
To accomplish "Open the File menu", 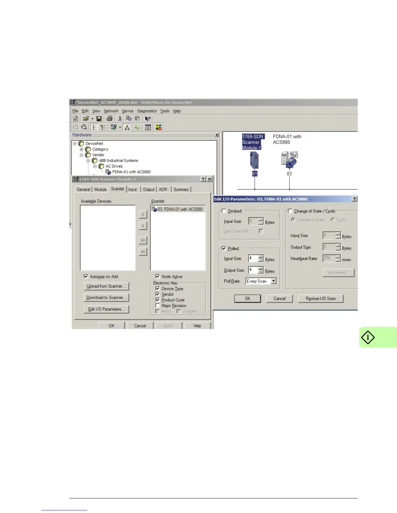I will point(75,111).
